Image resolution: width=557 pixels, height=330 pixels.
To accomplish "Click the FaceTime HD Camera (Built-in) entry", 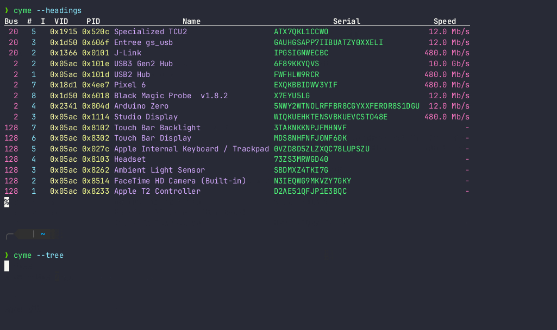I will [x=180, y=181].
